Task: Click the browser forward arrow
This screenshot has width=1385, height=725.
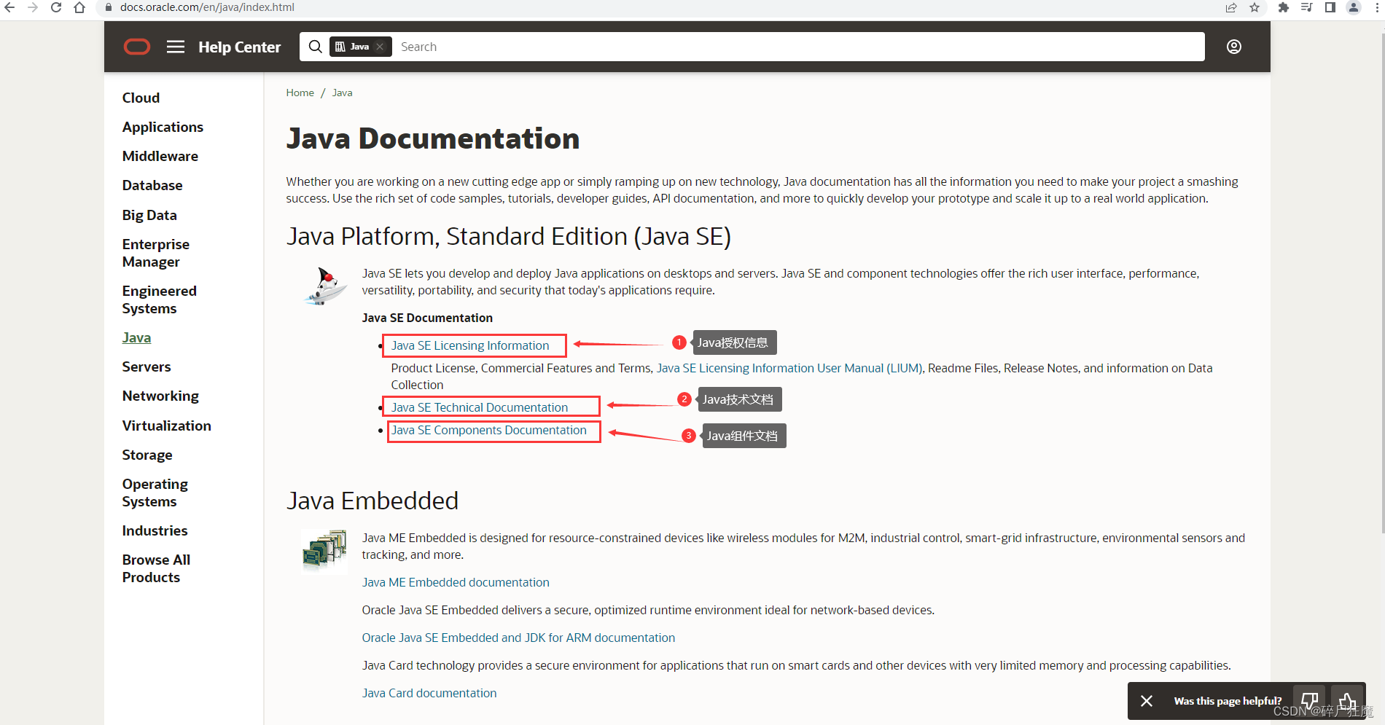Action: click(x=33, y=7)
